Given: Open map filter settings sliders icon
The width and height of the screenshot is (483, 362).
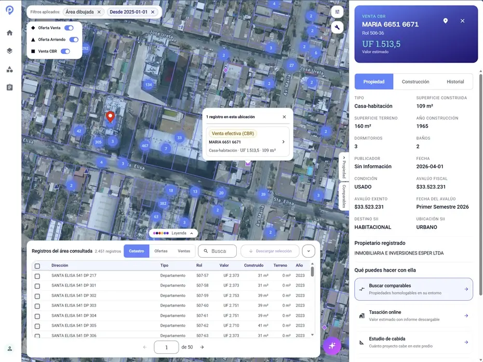Looking at the screenshot, I should click(337, 12).
